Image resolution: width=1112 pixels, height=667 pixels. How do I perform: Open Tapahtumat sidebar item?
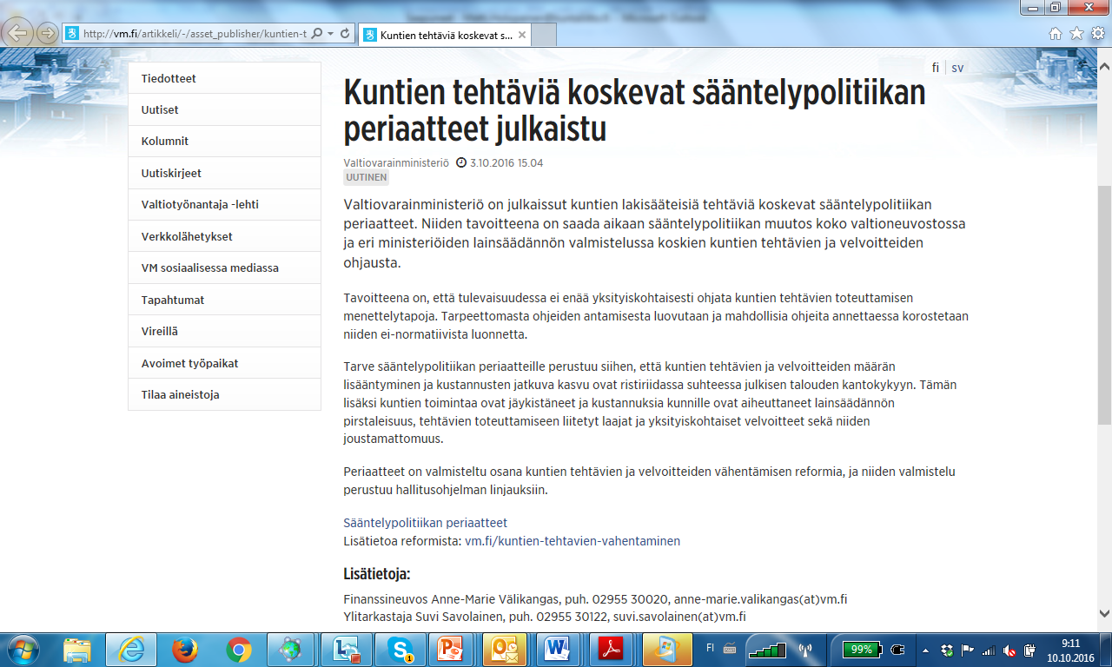[224, 300]
